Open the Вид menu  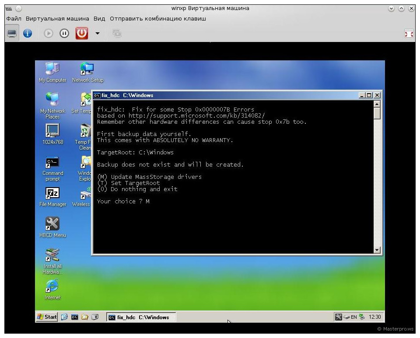pos(99,19)
